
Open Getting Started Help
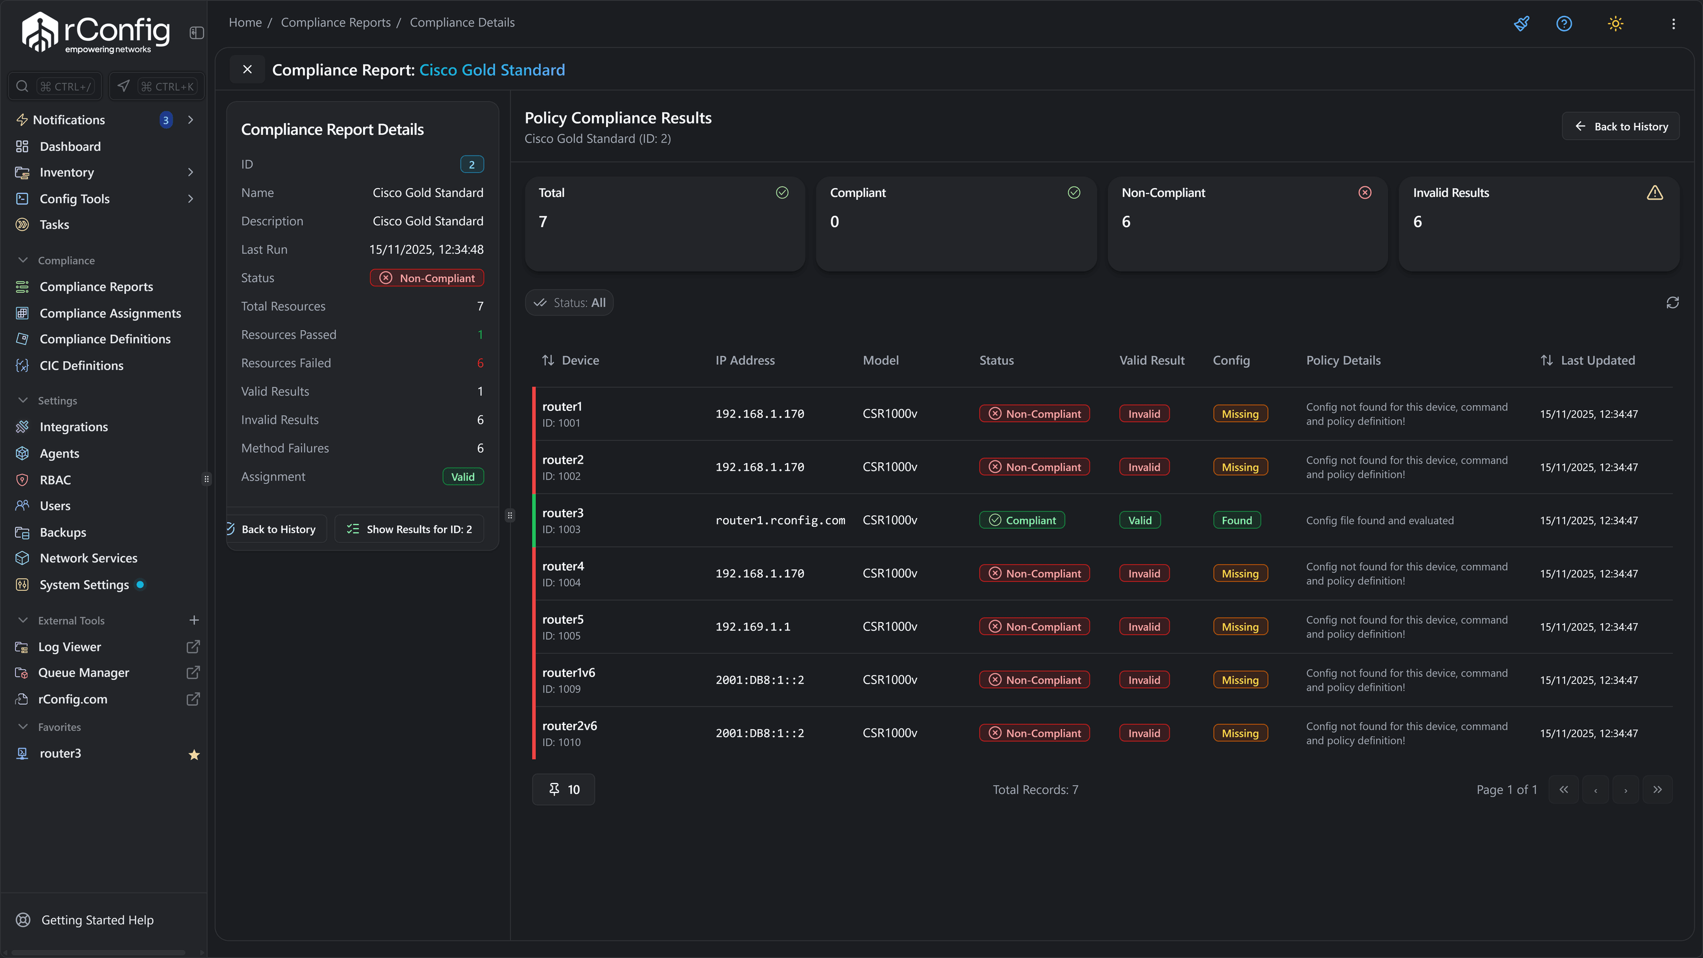click(x=97, y=920)
